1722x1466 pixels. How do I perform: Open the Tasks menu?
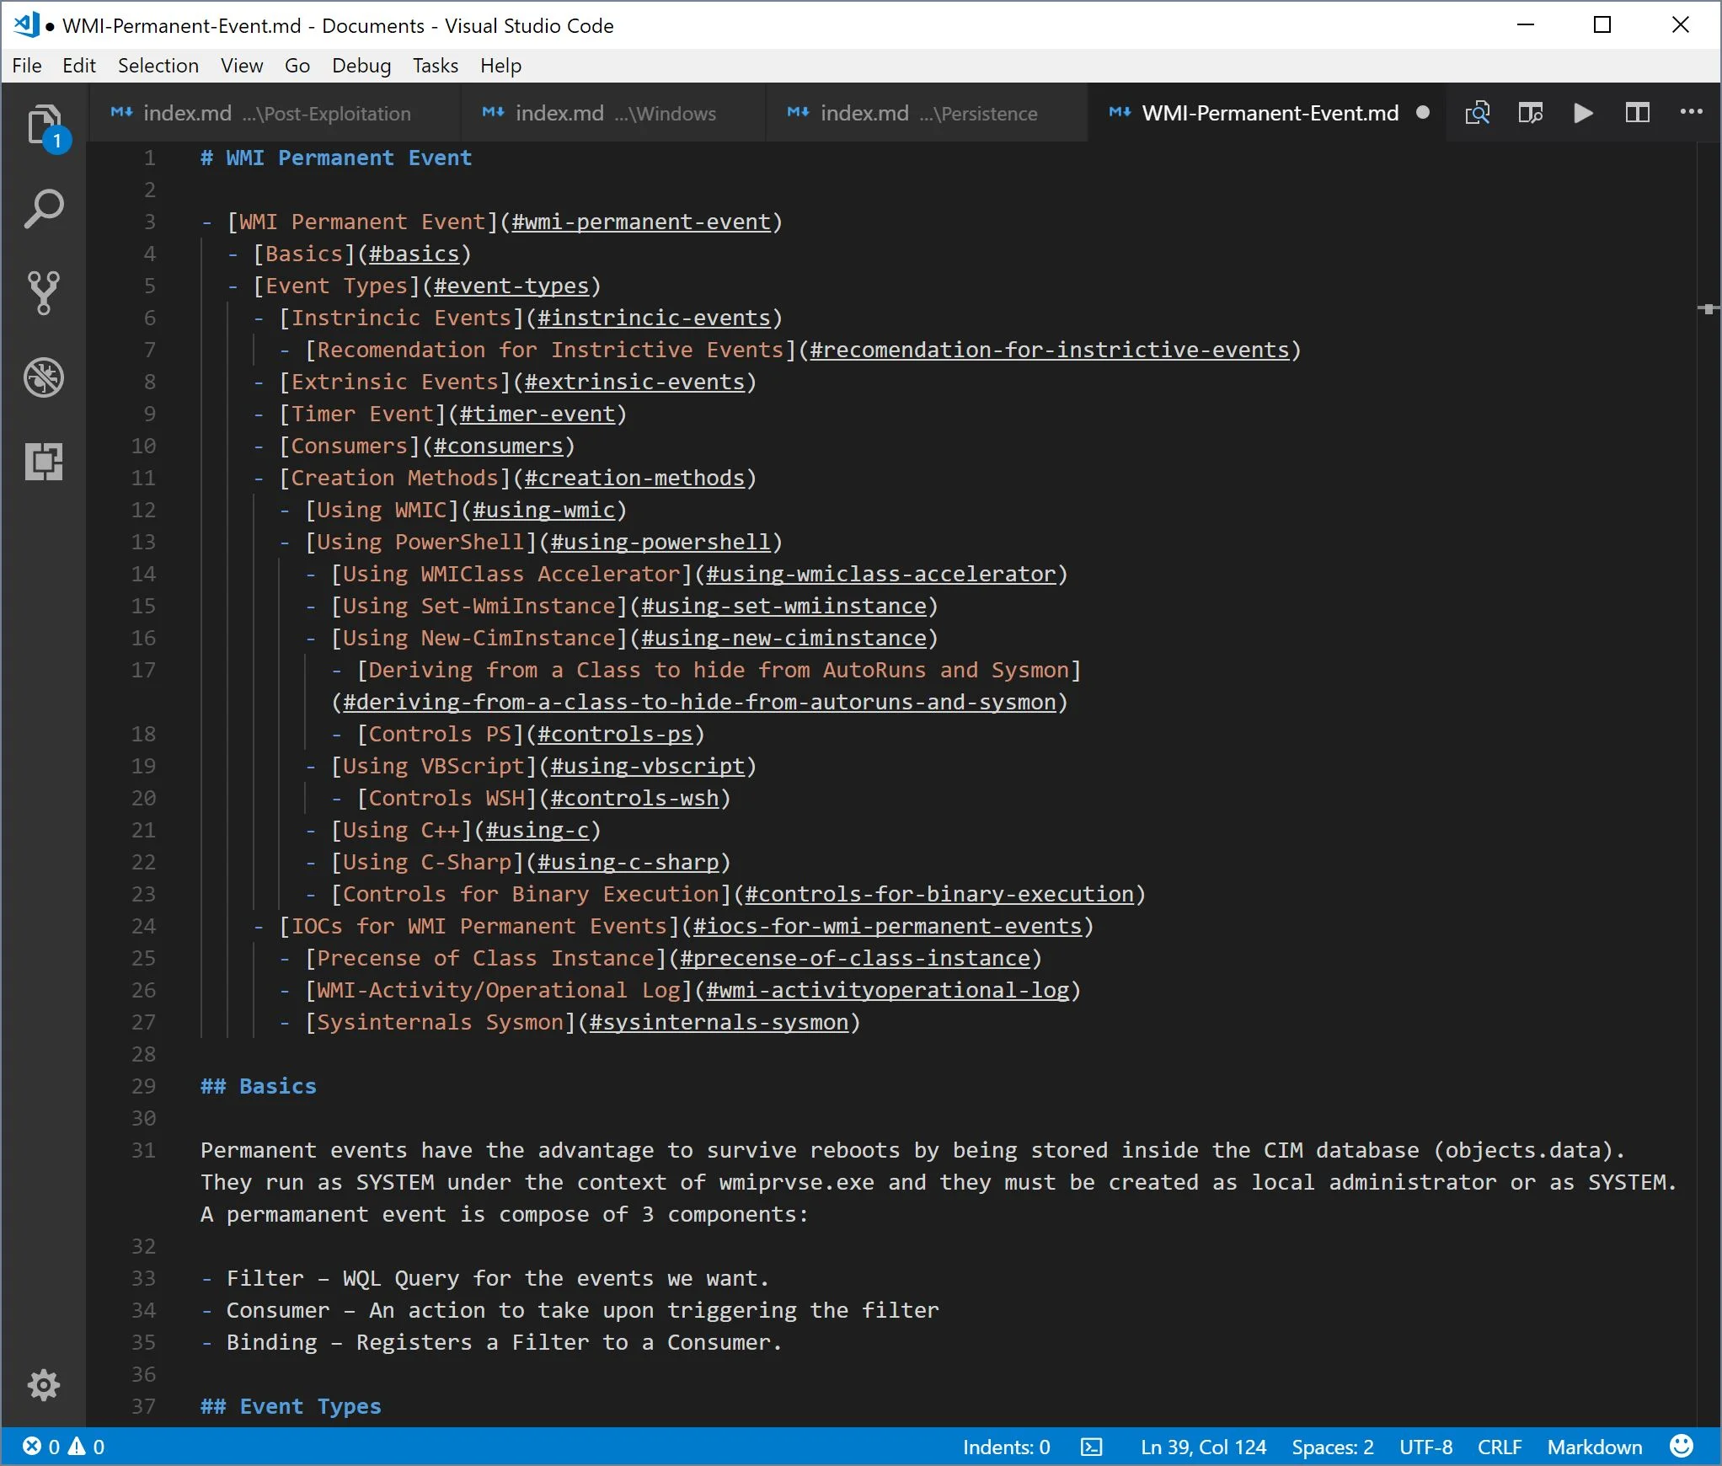(435, 66)
